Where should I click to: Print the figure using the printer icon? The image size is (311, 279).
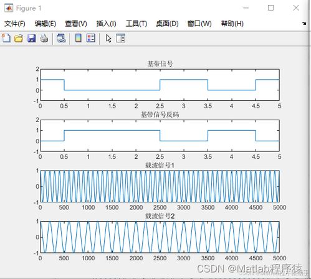(44, 39)
